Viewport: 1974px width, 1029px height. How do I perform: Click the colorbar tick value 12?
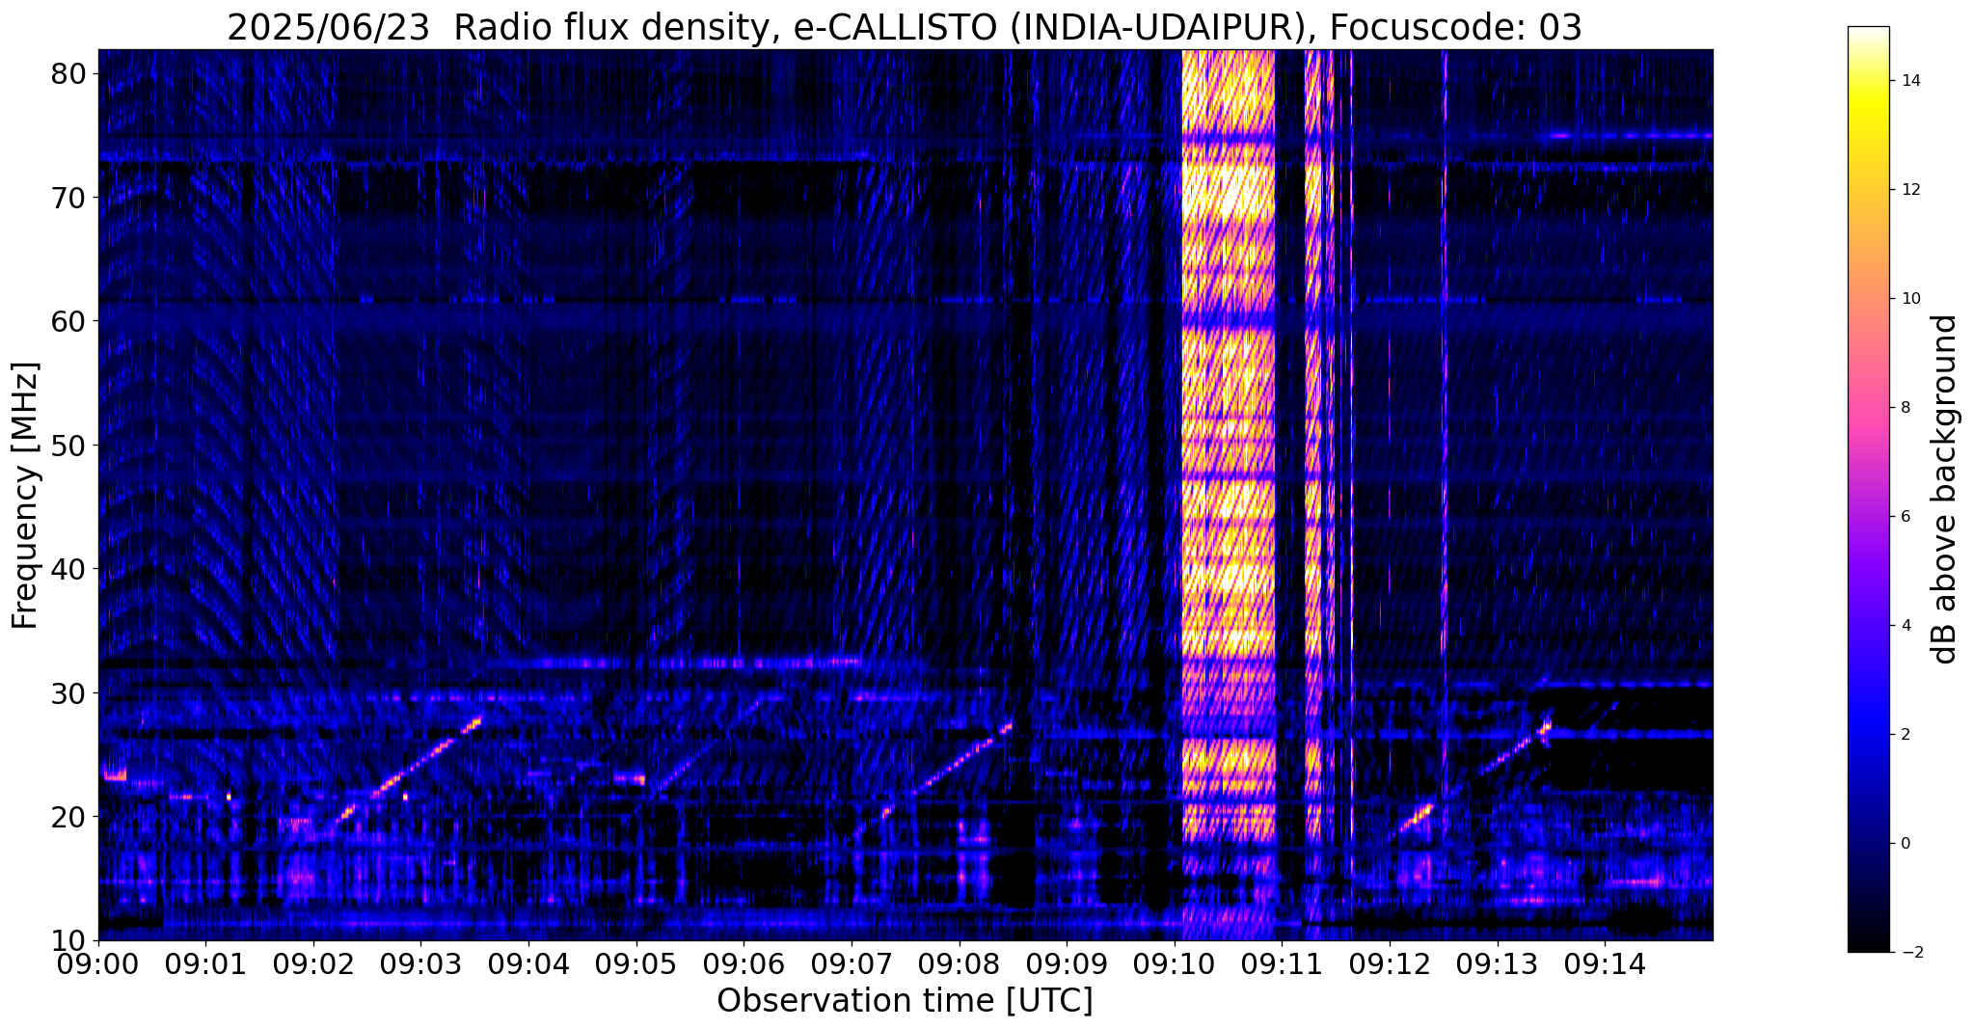pos(1908,190)
